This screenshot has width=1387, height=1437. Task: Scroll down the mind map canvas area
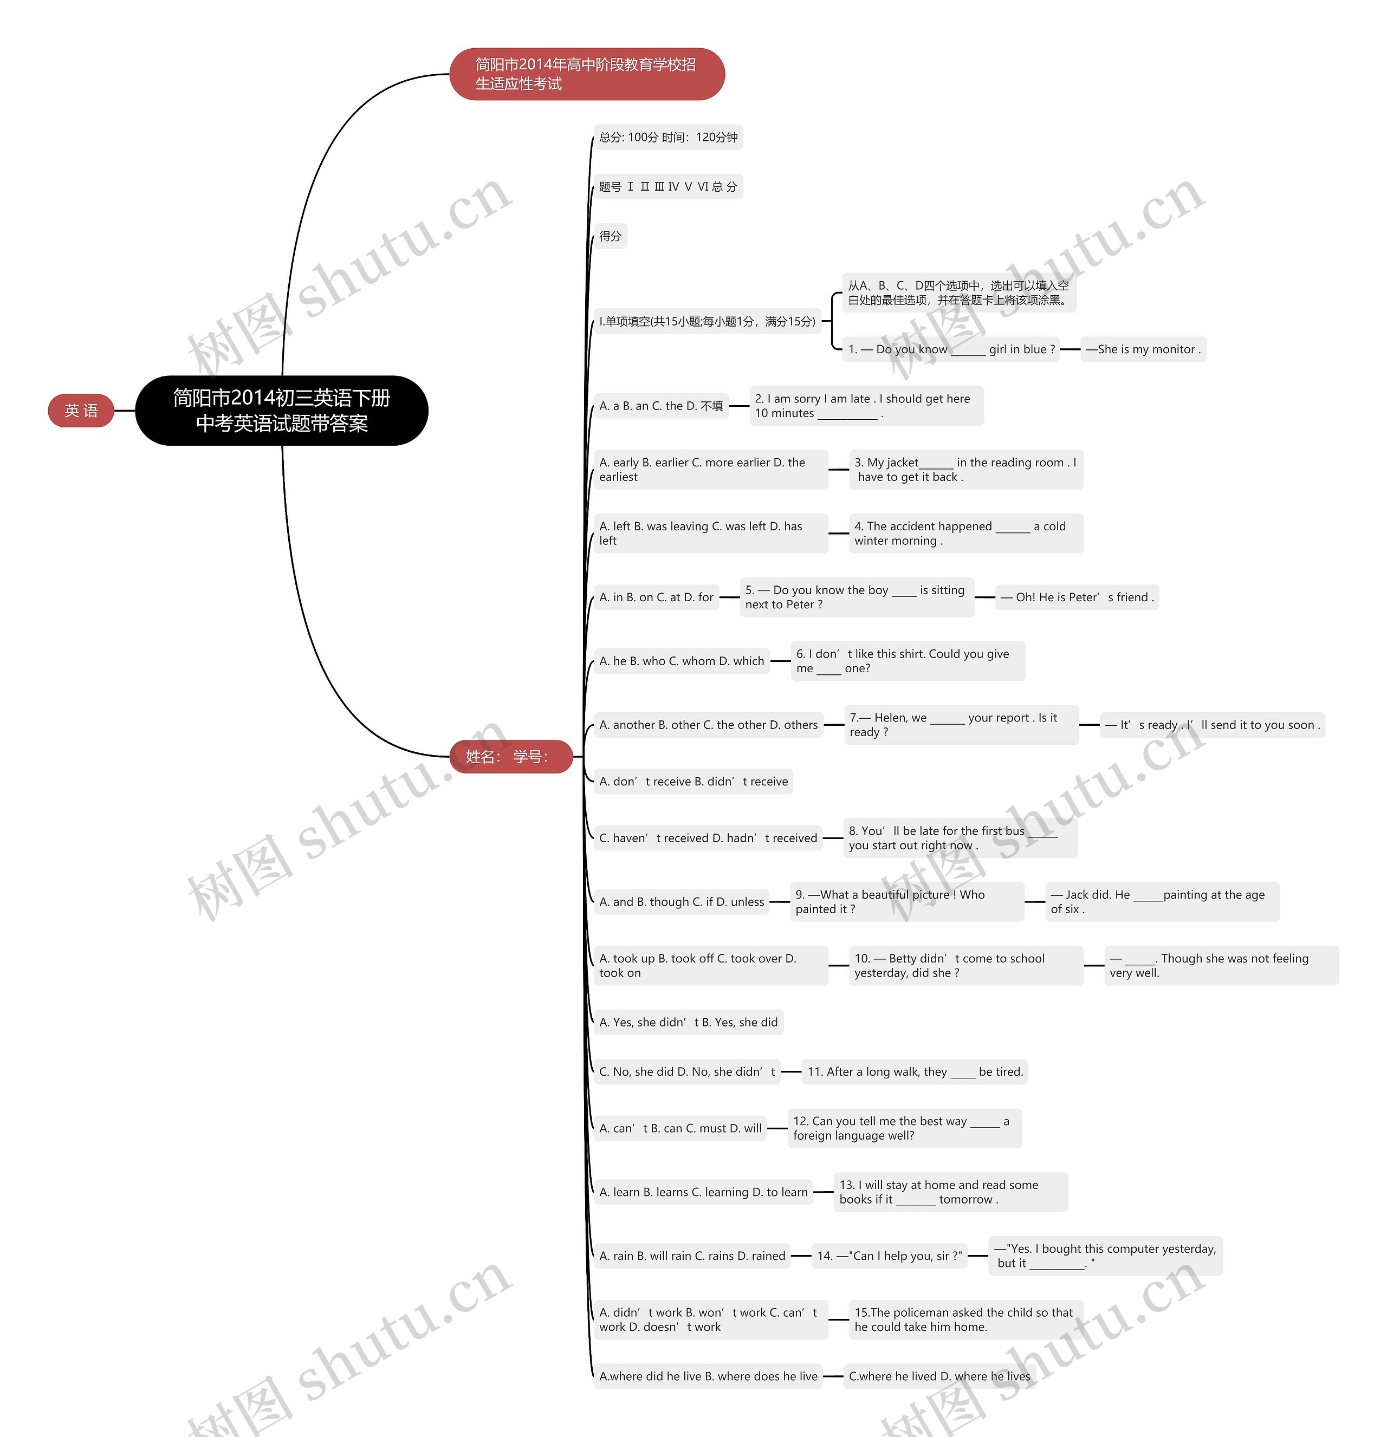coord(693,718)
